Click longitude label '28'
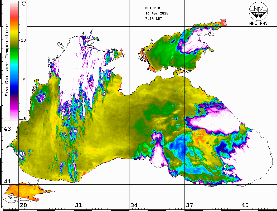 [x=23, y=205]
